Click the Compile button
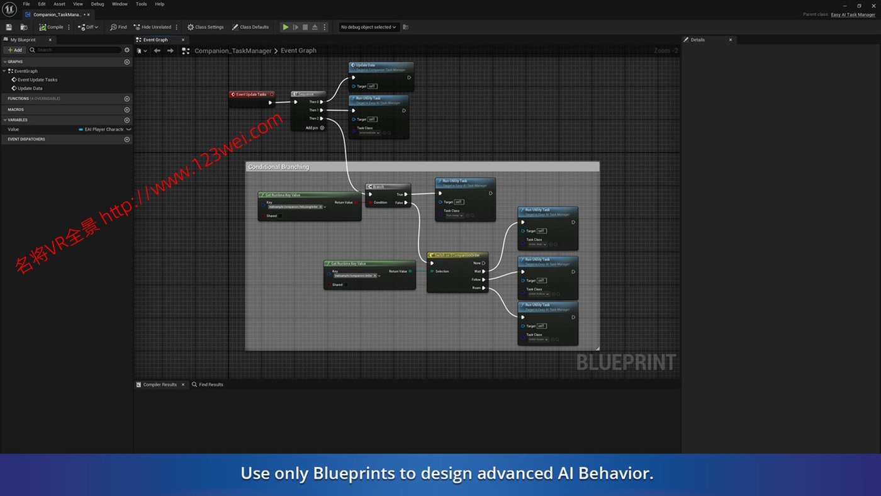881x496 pixels. pos(52,27)
